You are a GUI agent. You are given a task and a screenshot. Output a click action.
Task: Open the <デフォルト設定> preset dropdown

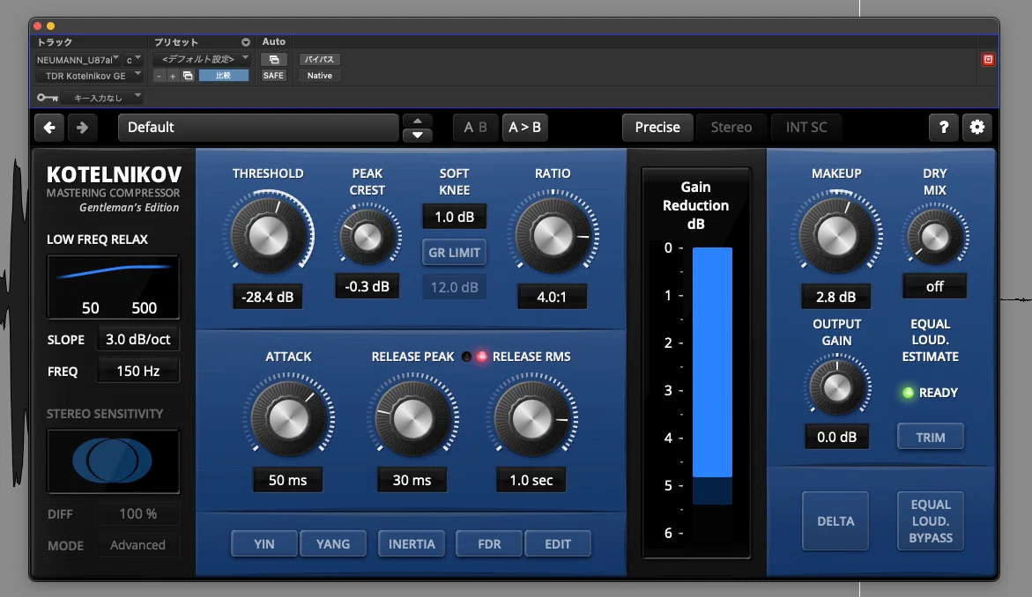pos(202,59)
